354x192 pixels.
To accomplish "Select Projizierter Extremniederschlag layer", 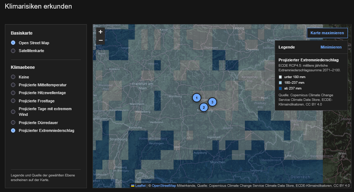I will (13, 130).
